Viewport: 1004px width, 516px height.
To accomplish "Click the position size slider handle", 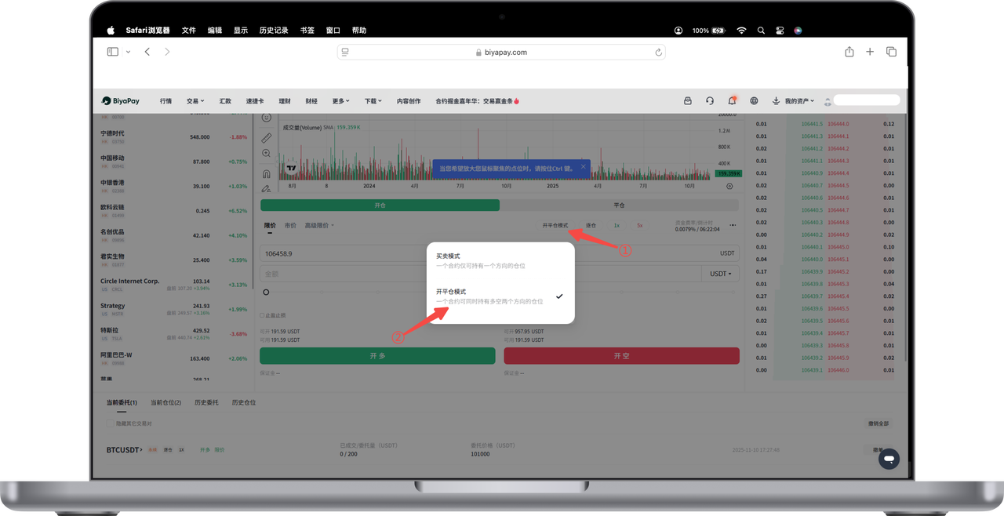I will tap(267, 293).
